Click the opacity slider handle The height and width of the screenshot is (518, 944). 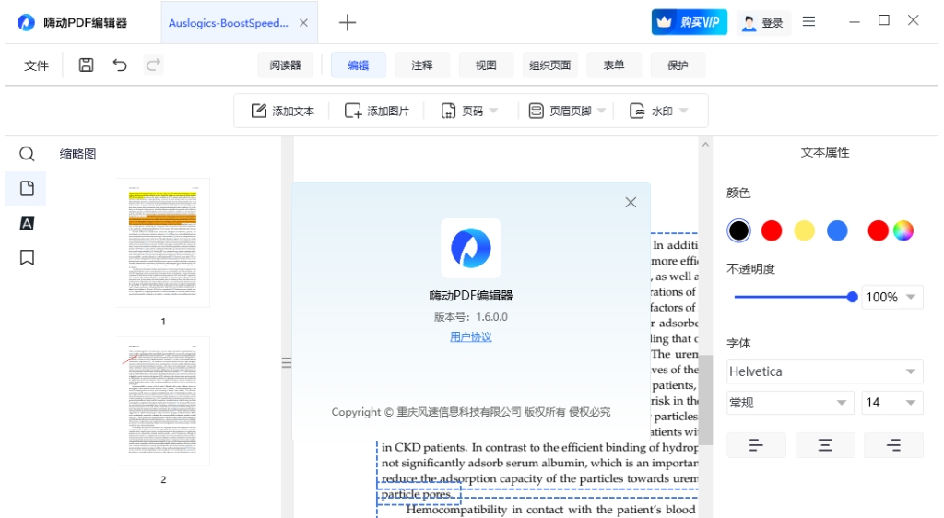[852, 297]
